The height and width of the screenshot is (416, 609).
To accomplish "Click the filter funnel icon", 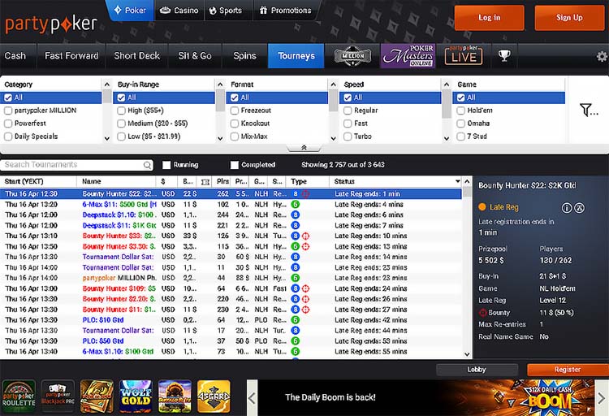I will 589,110.
